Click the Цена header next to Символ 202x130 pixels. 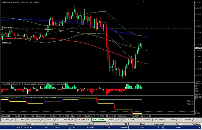click(x=85, y=124)
